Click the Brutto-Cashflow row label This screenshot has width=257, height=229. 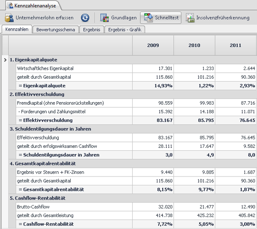click(x=33, y=207)
